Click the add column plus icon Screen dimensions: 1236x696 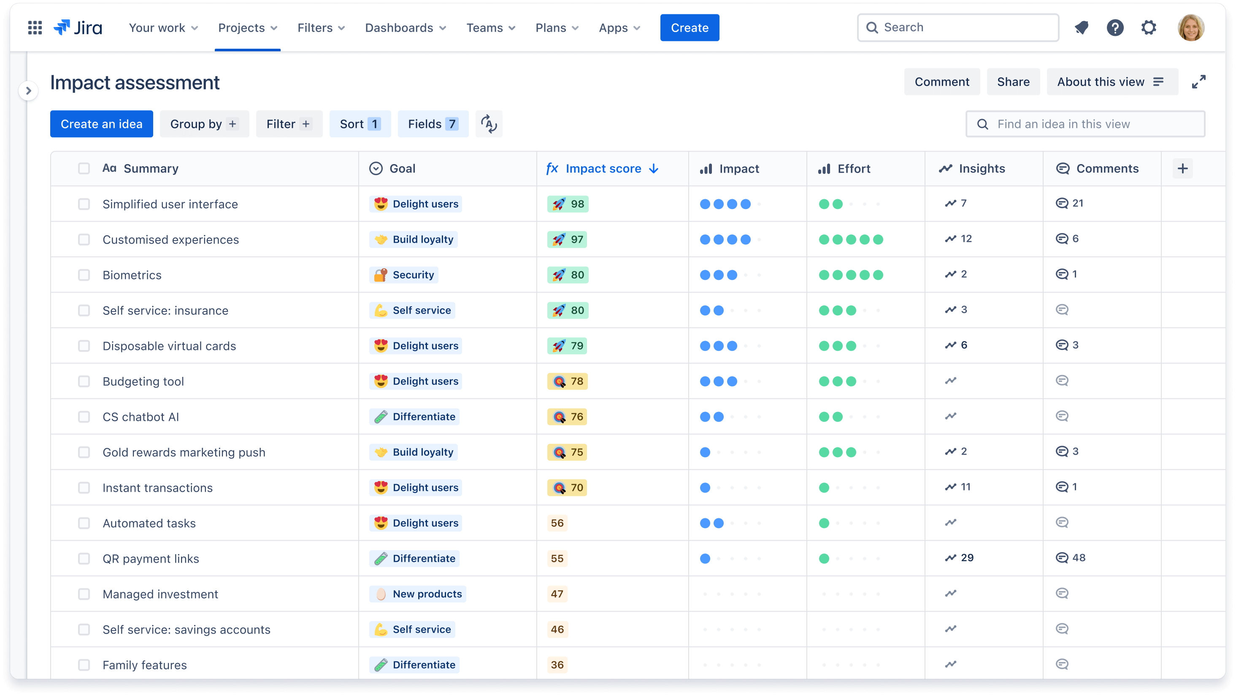coord(1182,168)
